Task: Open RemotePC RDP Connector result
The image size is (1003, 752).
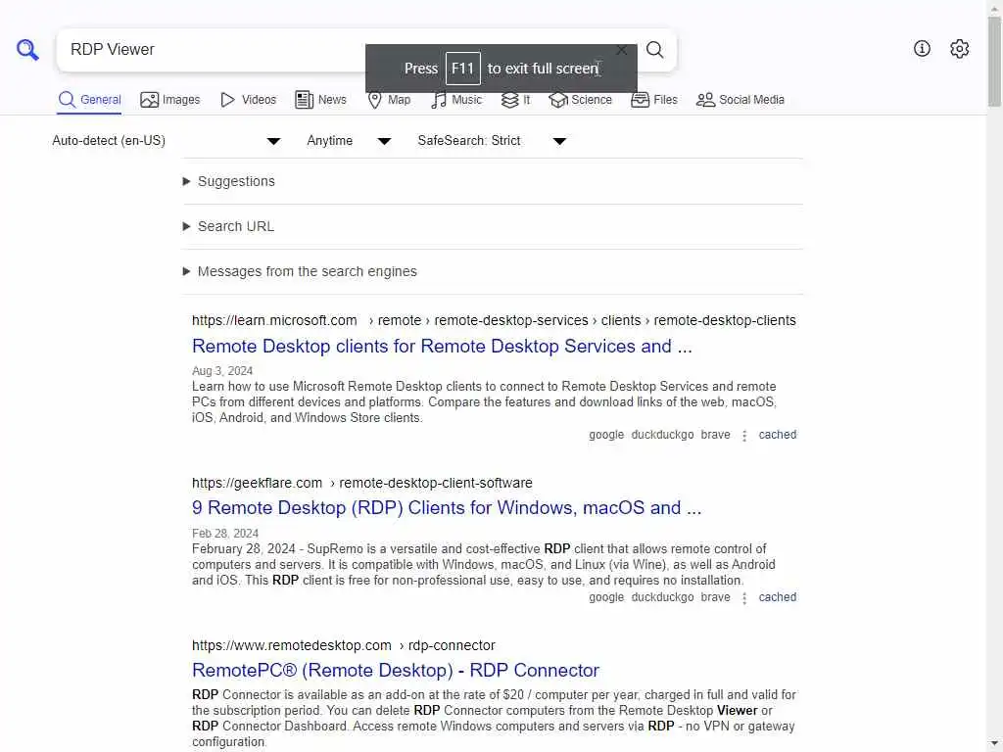Action: pyautogui.click(x=396, y=670)
